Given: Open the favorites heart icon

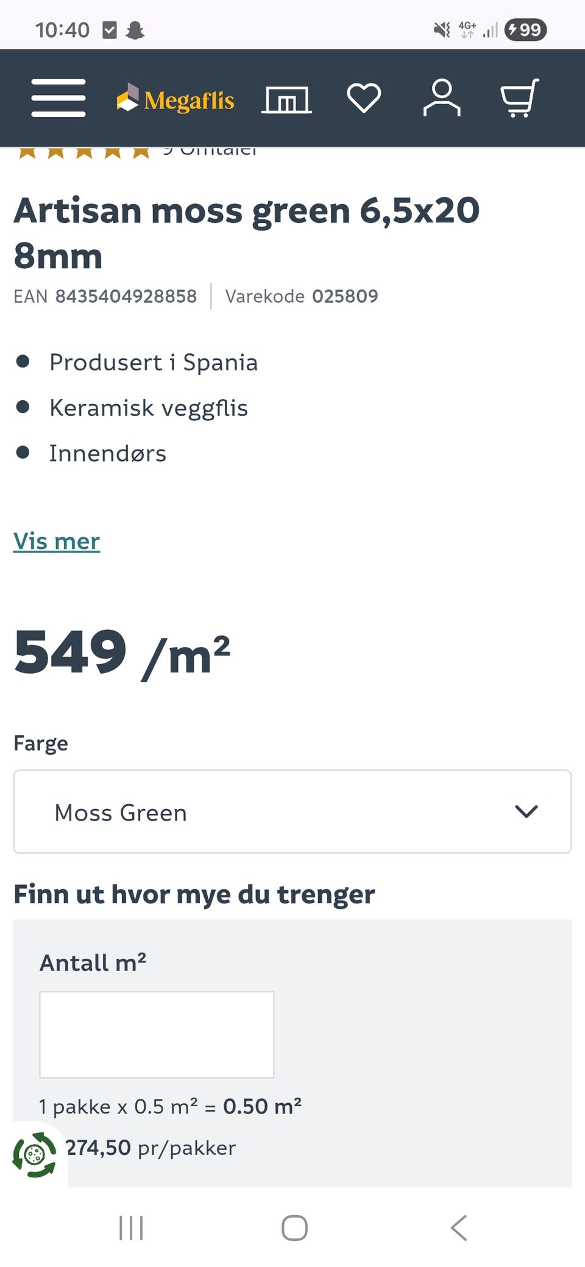Looking at the screenshot, I should click(364, 98).
